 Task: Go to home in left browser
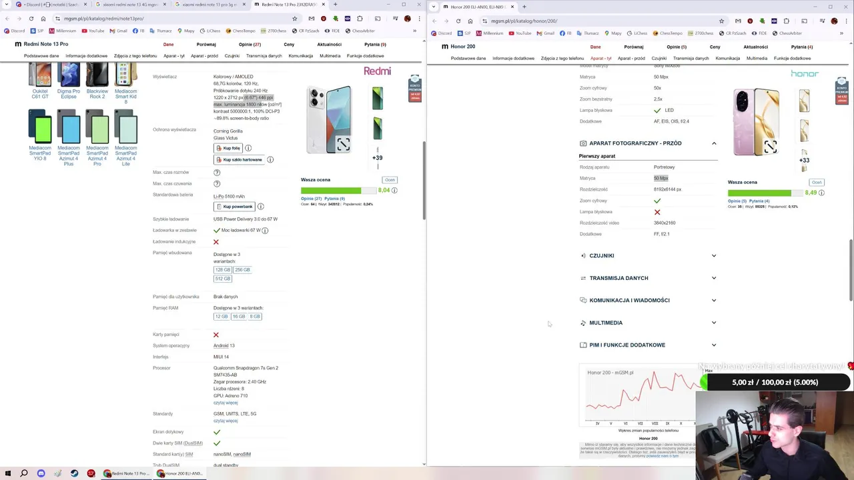(x=43, y=19)
